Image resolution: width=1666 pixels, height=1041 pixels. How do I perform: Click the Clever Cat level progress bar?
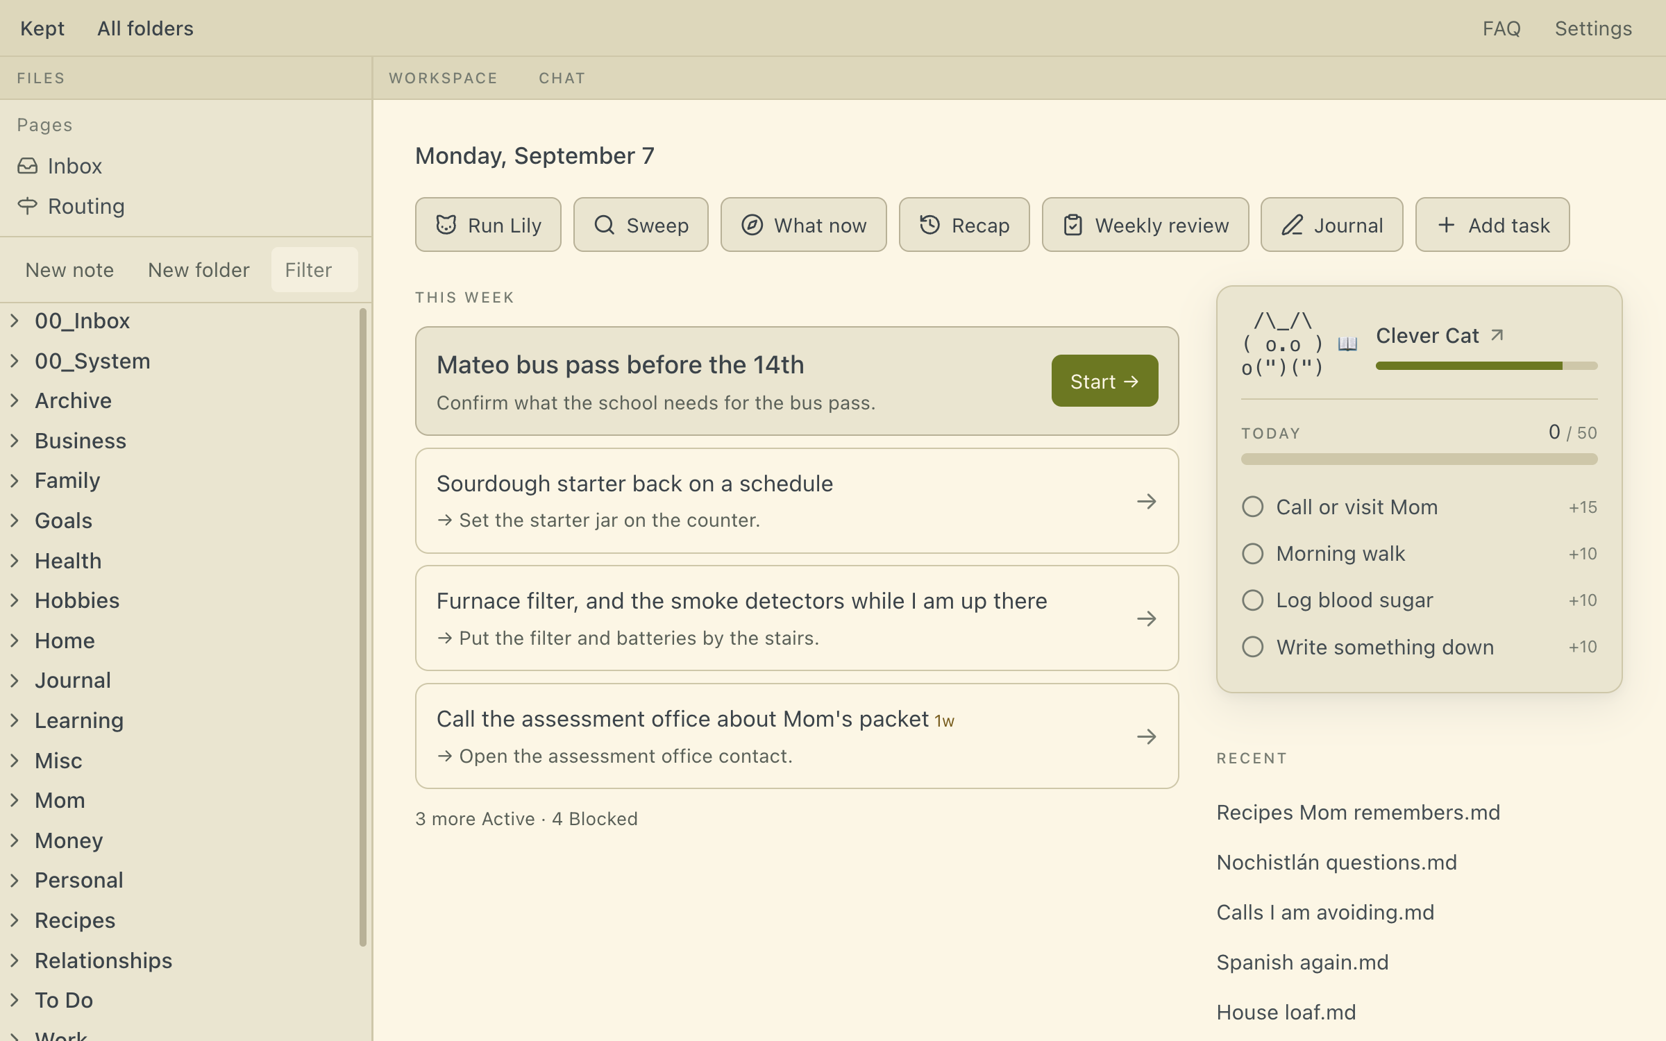pyautogui.click(x=1486, y=366)
